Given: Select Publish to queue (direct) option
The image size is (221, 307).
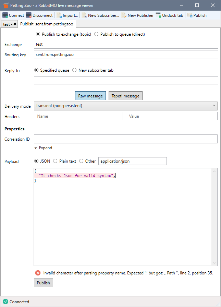Looking at the screenshot, I should coord(120,34).
